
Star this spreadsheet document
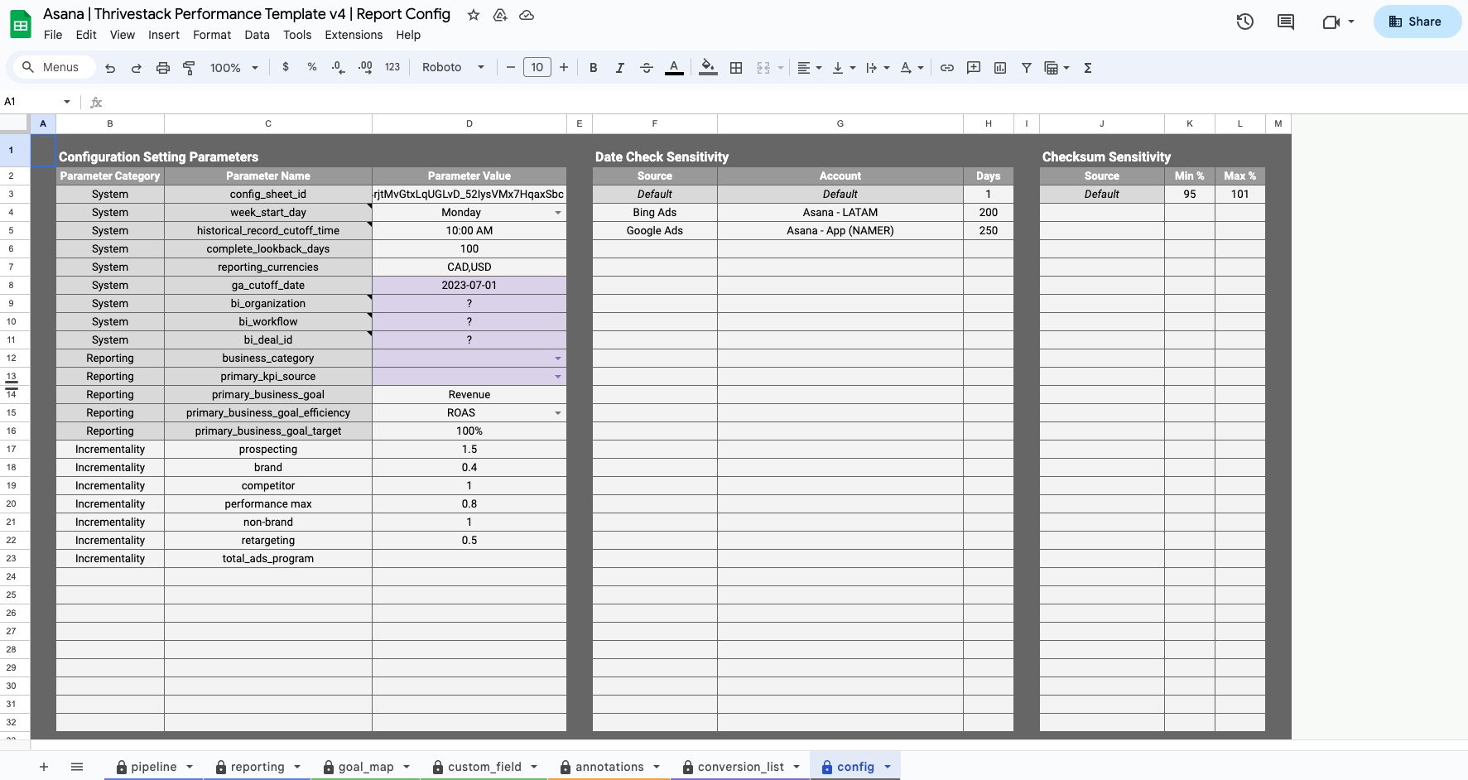click(x=474, y=15)
